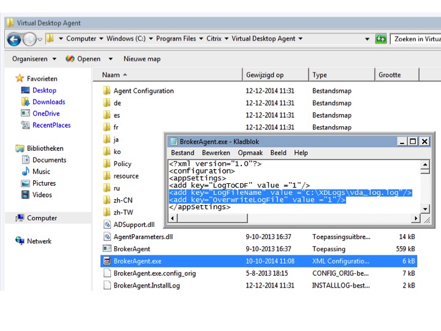This screenshot has width=441, height=331.
Task: Click the Grootte column header
Action: 397,75
